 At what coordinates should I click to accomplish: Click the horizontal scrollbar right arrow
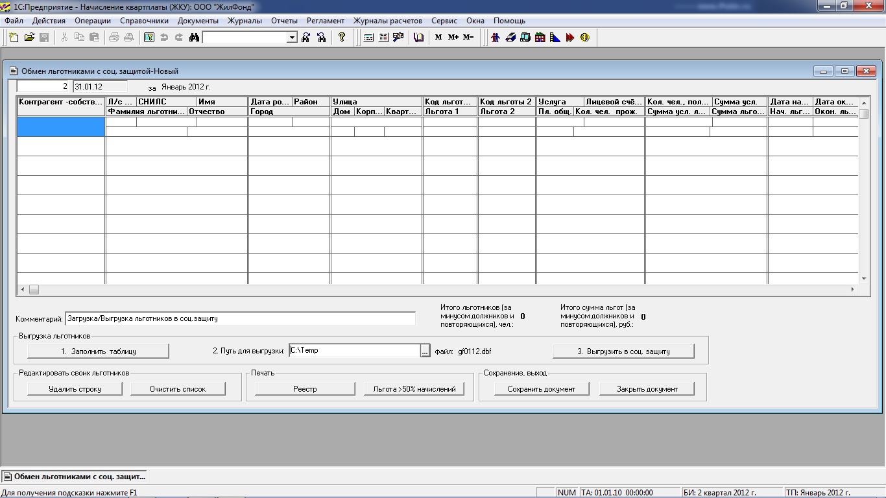(853, 290)
